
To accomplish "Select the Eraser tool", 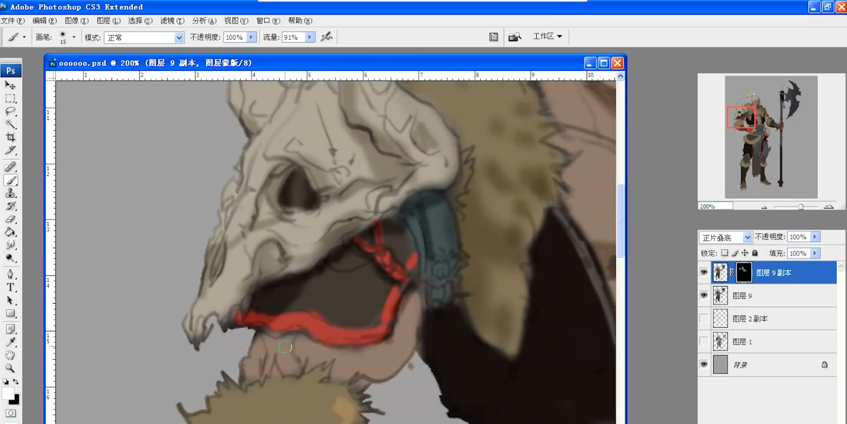I will tap(10, 219).
